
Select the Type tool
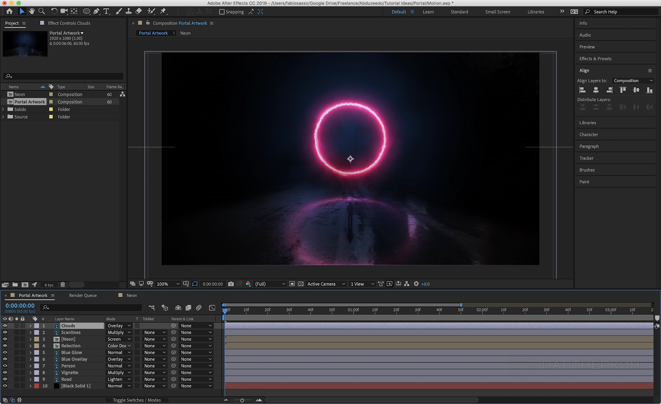(106, 12)
